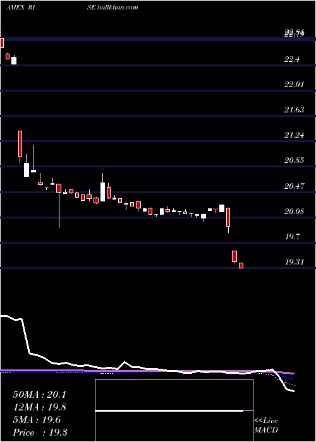Click the AMEX exchange label
This screenshot has width=316, height=442.
pyautogui.click(x=15, y=8)
